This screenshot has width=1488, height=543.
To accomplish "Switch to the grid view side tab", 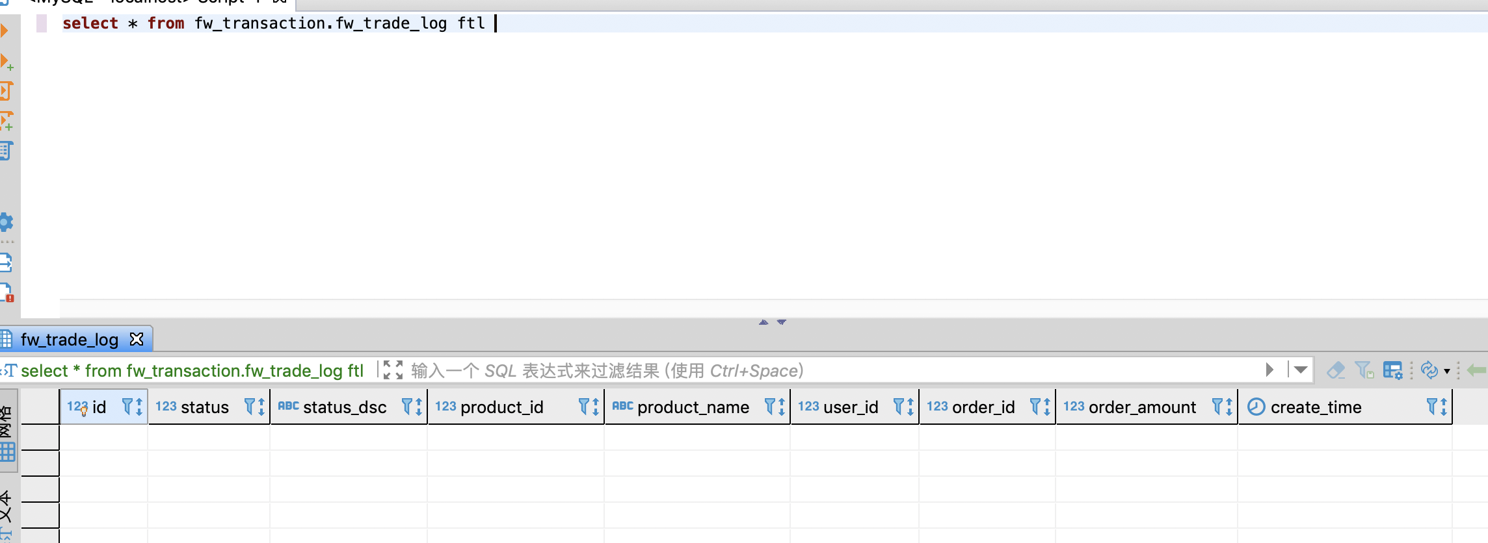I will click(x=8, y=434).
